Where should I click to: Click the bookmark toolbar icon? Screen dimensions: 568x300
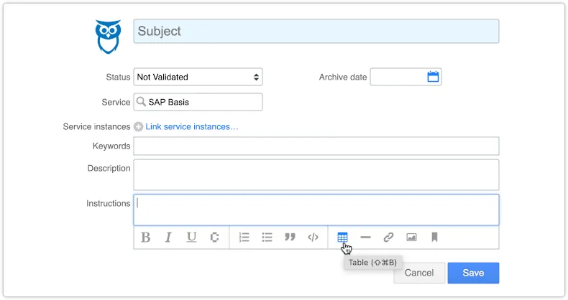point(434,237)
